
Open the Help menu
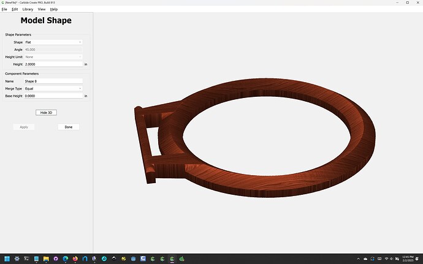54,9
